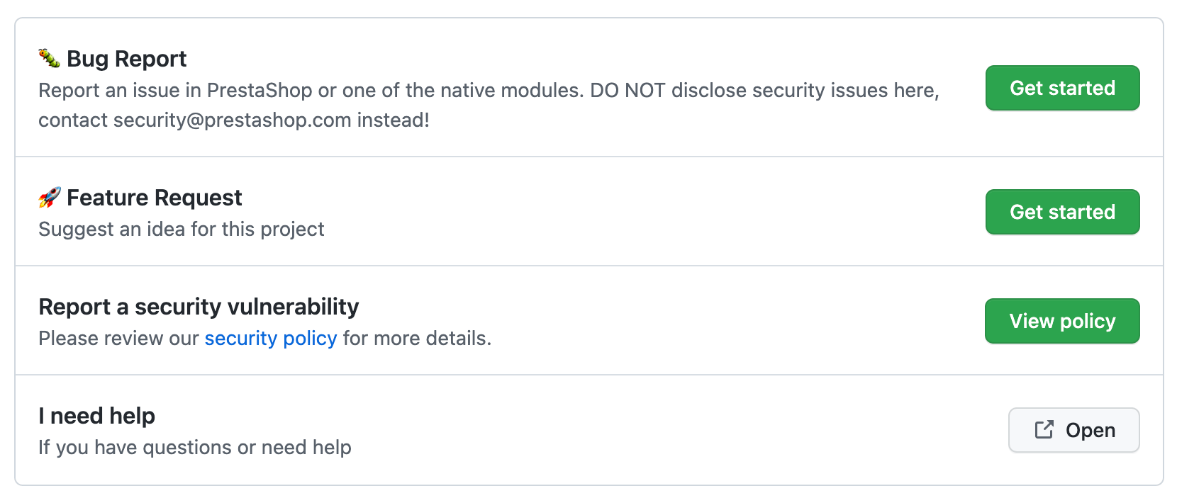Click the 'Please review our' text
The height and width of the screenshot is (503, 1177).
(x=118, y=338)
